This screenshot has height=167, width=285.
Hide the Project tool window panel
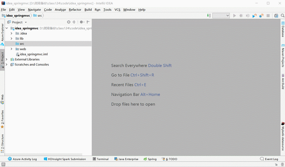(88, 22)
